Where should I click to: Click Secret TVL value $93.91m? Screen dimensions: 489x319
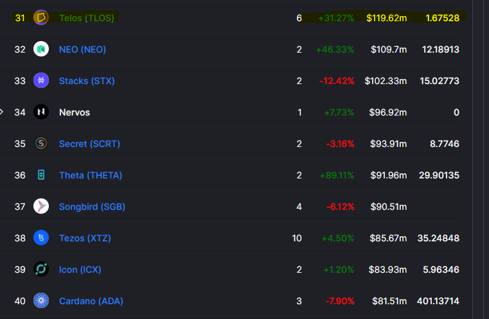pyautogui.click(x=389, y=144)
